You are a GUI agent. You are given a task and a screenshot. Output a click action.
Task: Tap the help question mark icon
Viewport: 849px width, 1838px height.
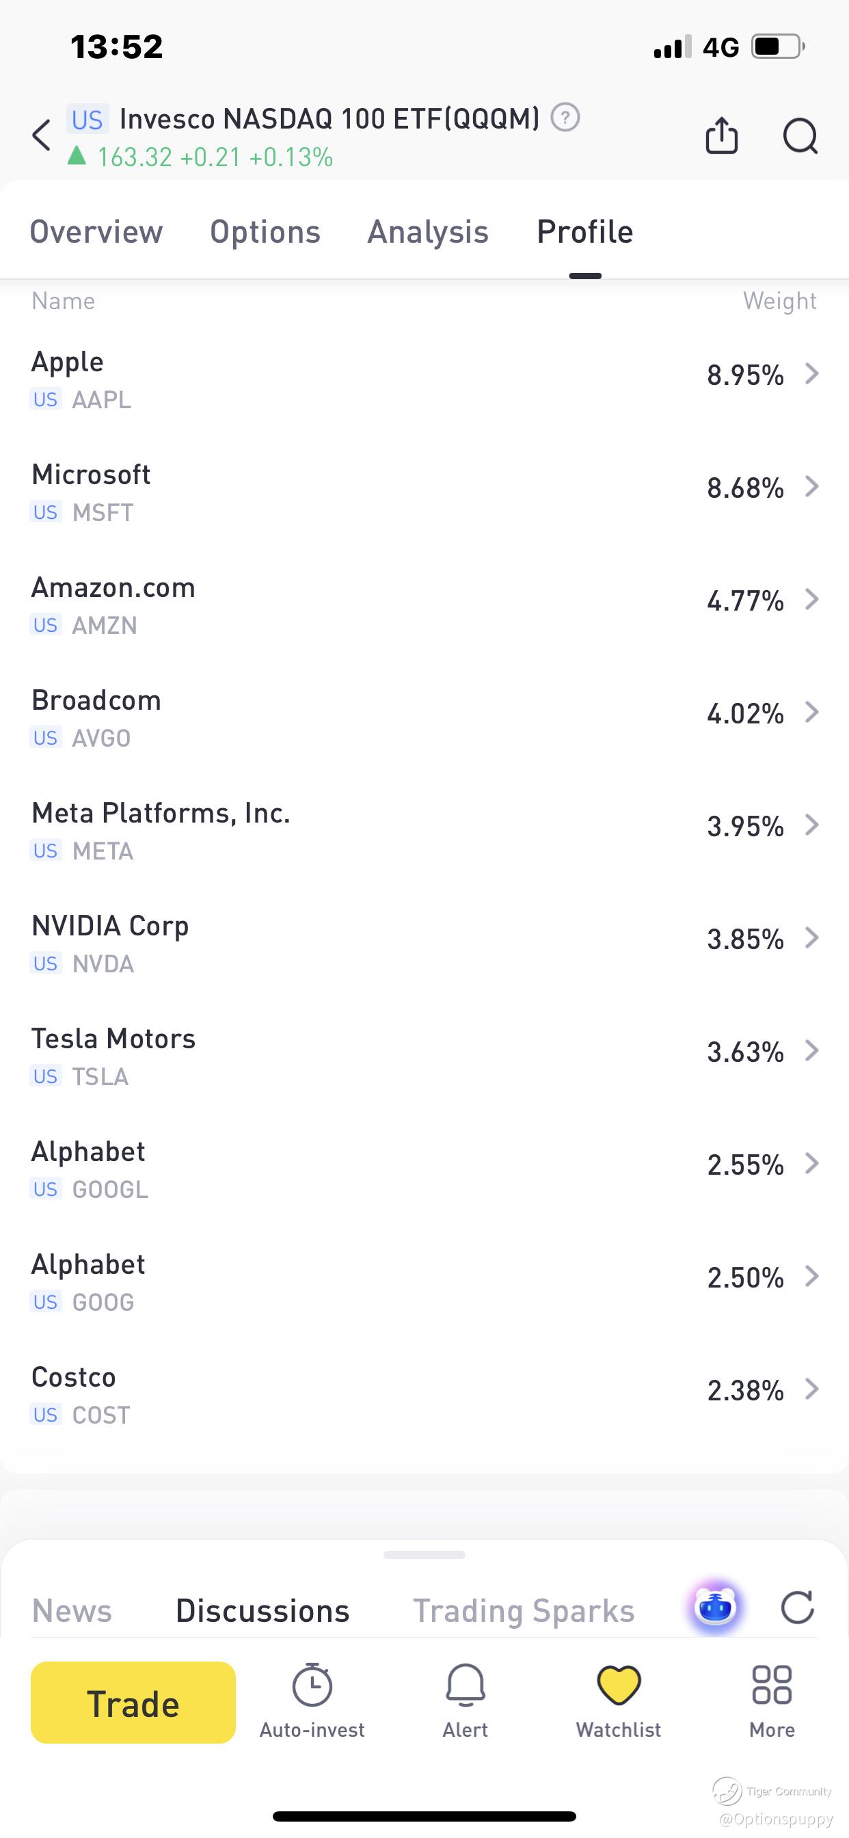point(565,118)
